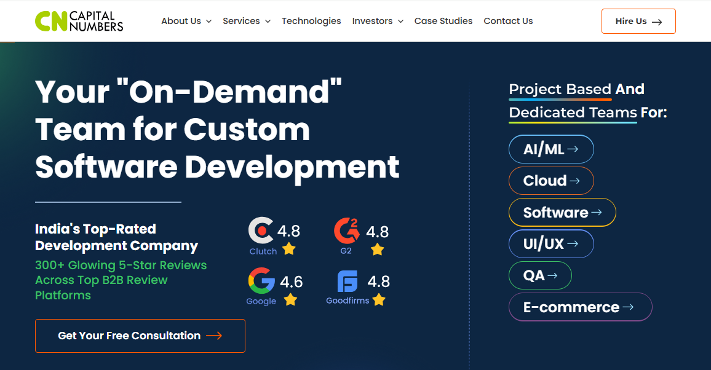
Task: Select the Software teams pill
Action: (x=562, y=212)
